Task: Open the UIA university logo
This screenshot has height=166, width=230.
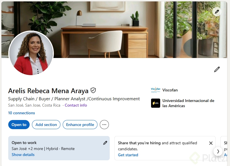Action: point(156,103)
